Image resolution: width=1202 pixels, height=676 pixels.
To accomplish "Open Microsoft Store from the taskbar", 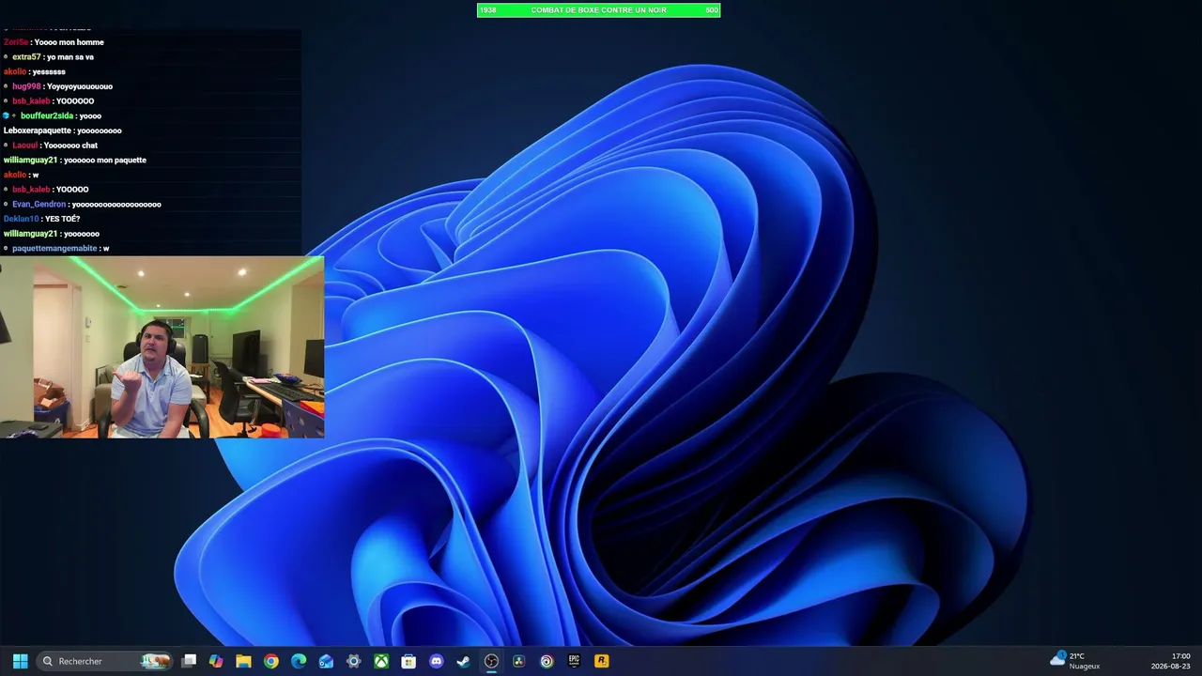I will pos(408,661).
